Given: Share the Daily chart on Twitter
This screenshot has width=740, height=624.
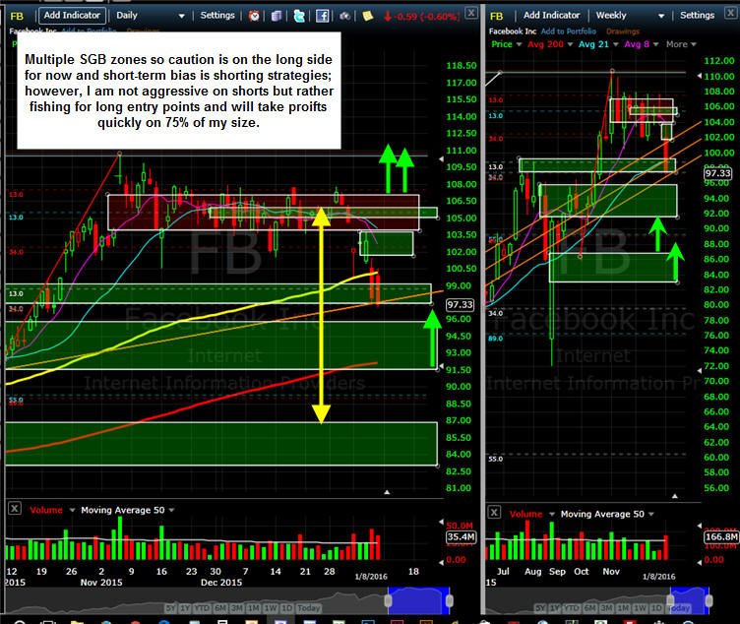Looking at the screenshot, I should (299, 16).
